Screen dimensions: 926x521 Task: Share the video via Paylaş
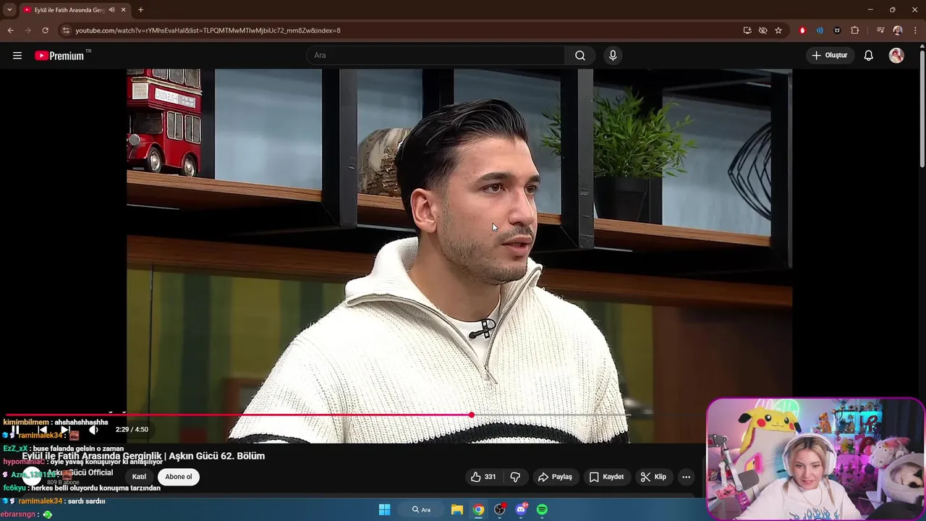tap(555, 477)
